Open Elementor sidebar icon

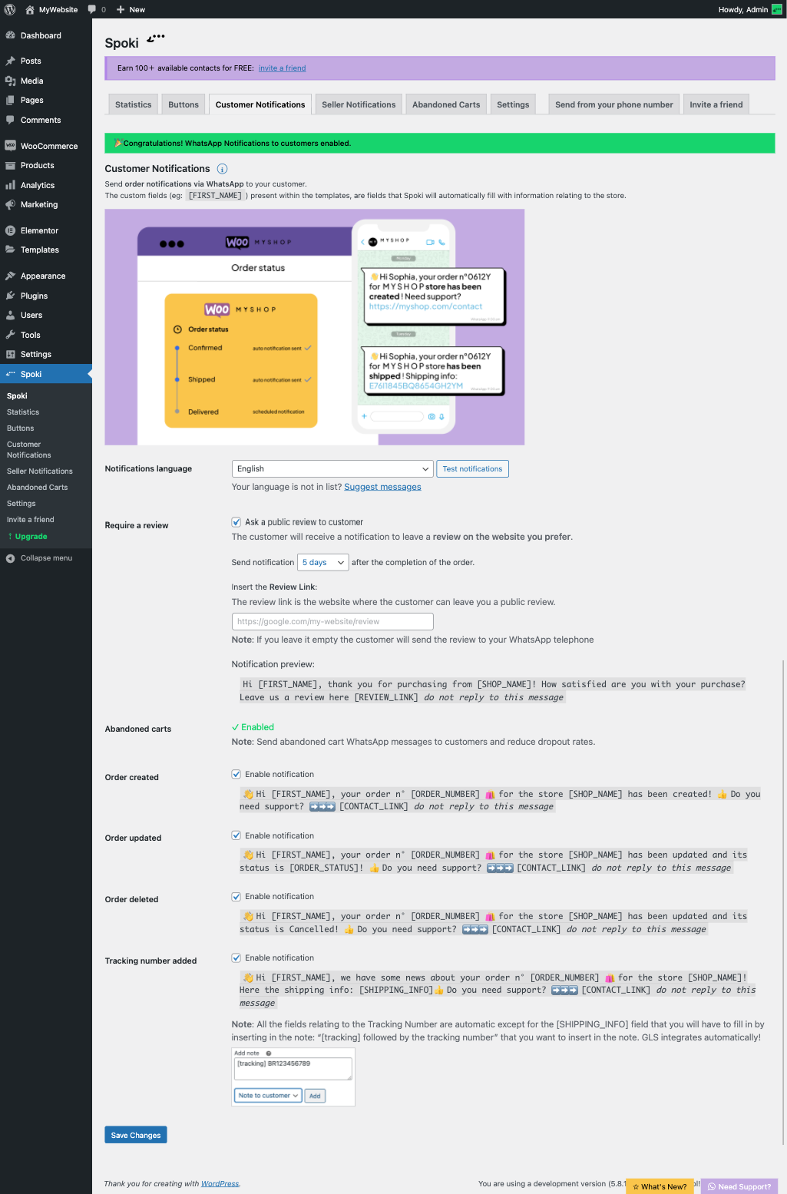coord(10,230)
